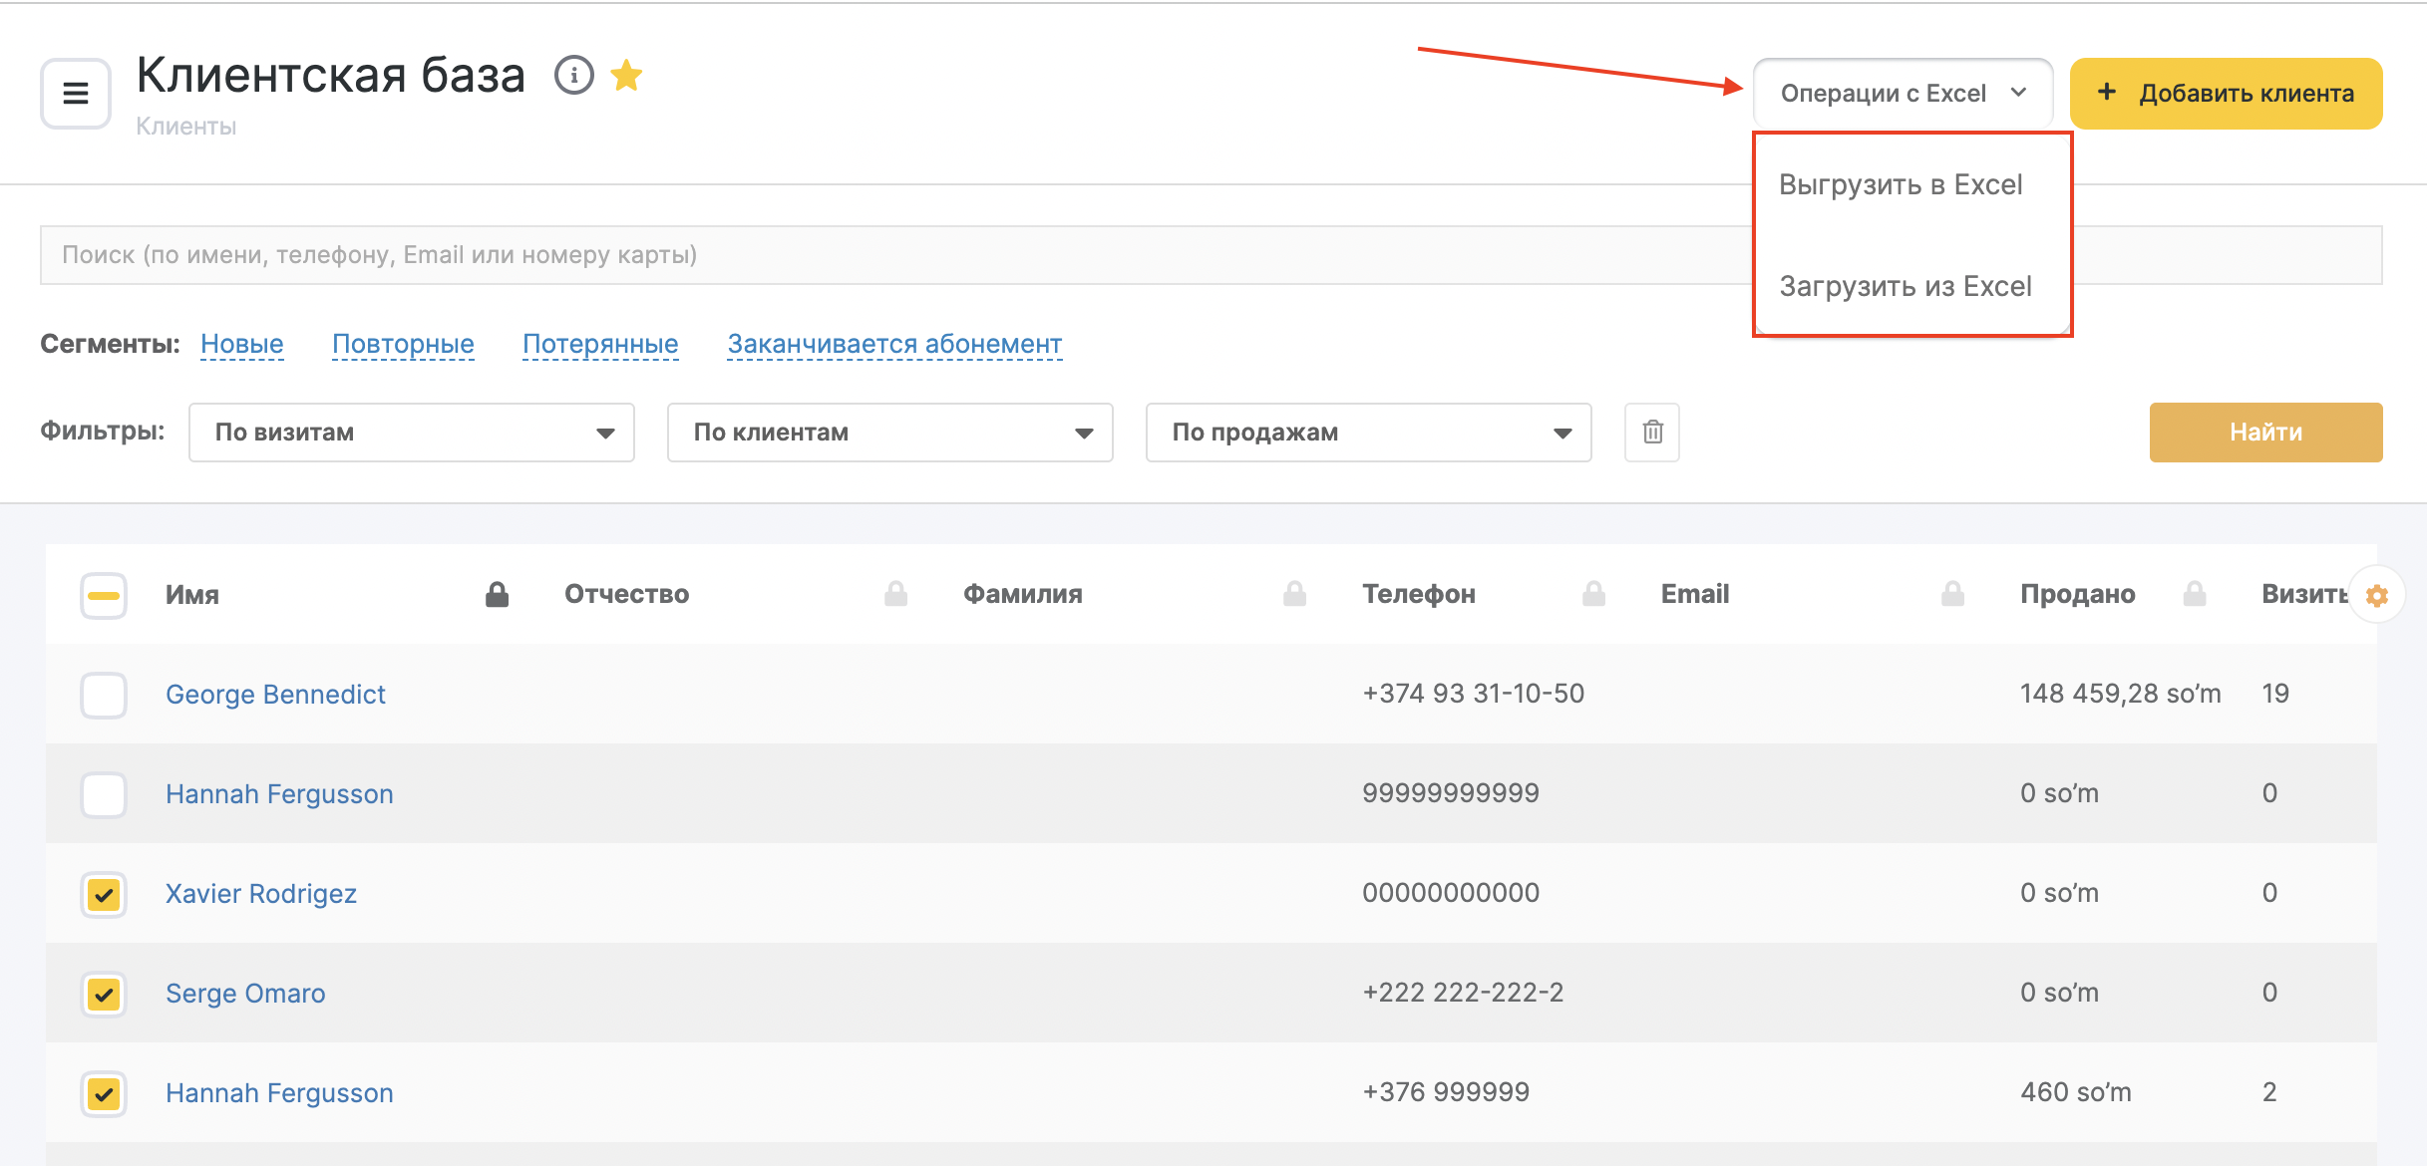2427x1166 pixels.
Task: Click the lock icon in Отчество column
Action: pos(895,595)
